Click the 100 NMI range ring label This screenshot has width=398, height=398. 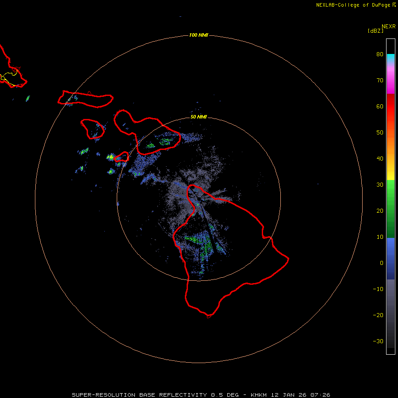[x=199, y=35]
